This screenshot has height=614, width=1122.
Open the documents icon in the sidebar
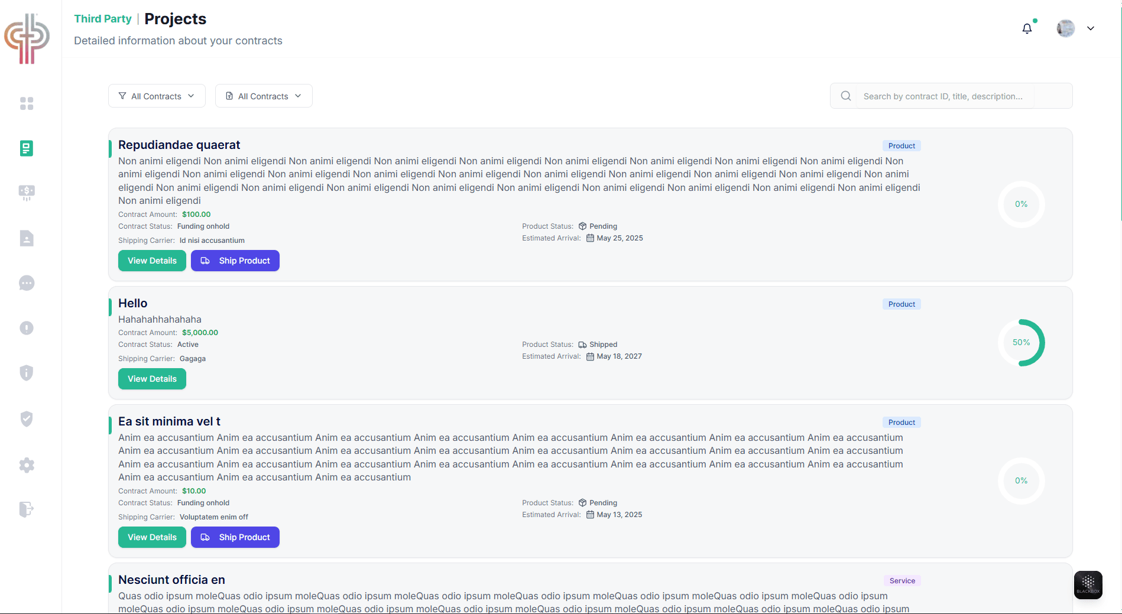(x=27, y=238)
